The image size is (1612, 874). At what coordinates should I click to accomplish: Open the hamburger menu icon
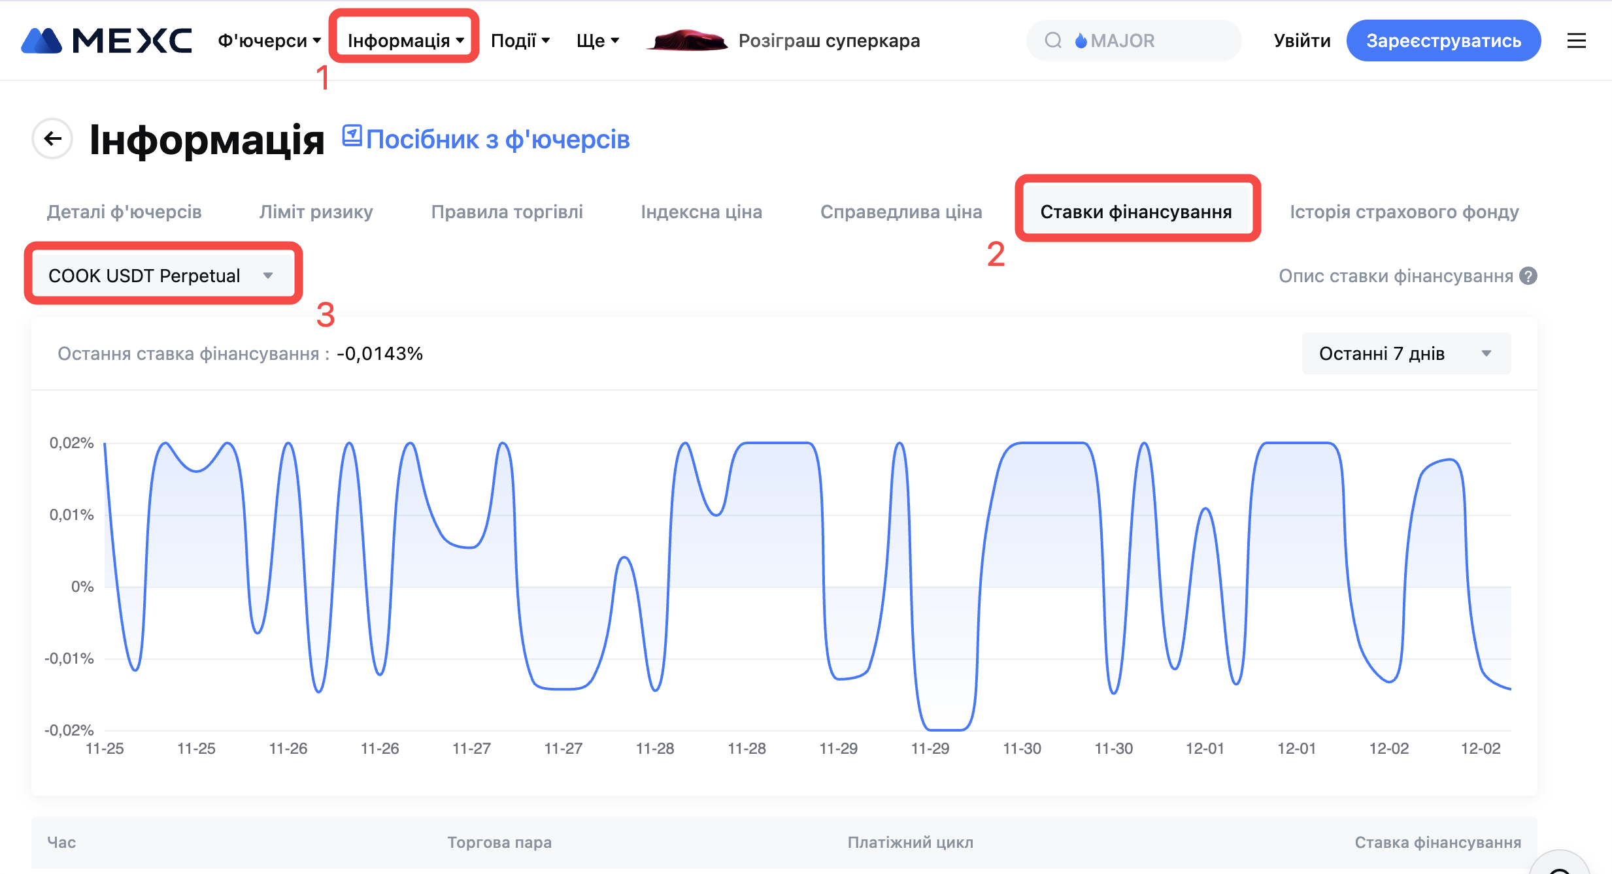click(x=1576, y=40)
